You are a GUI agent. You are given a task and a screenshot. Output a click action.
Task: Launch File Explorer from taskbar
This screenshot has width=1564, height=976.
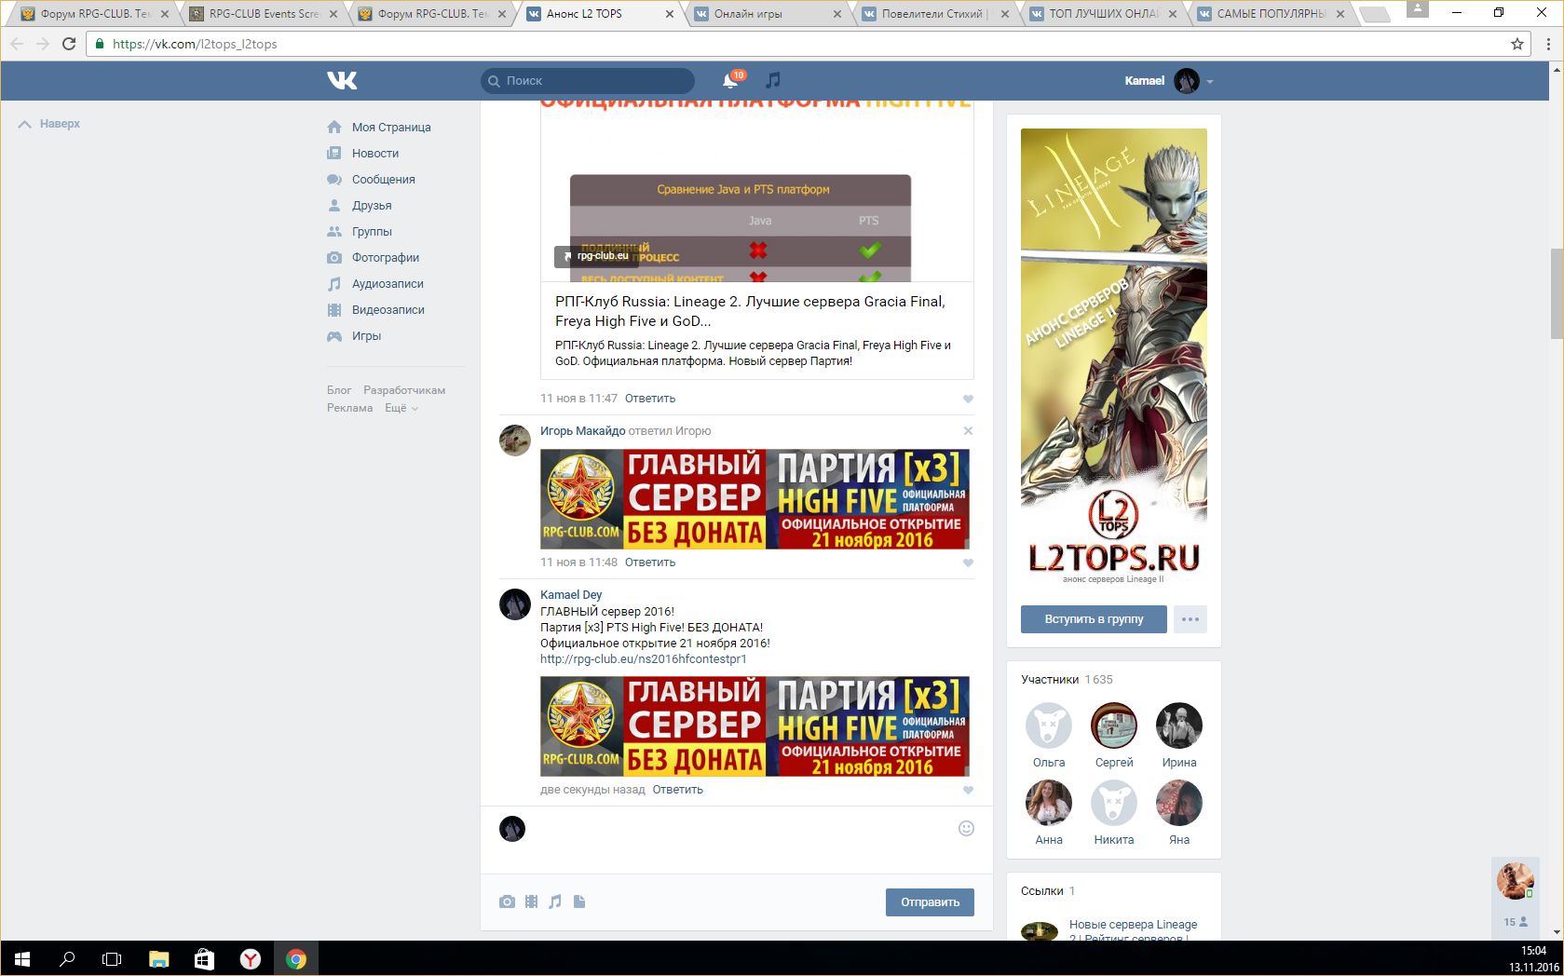coord(159,958)
